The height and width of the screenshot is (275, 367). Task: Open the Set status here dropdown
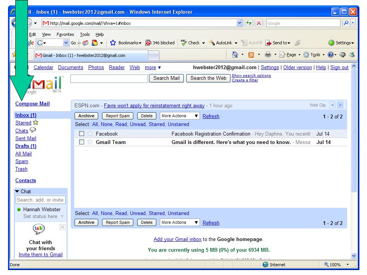click(62, 216)
